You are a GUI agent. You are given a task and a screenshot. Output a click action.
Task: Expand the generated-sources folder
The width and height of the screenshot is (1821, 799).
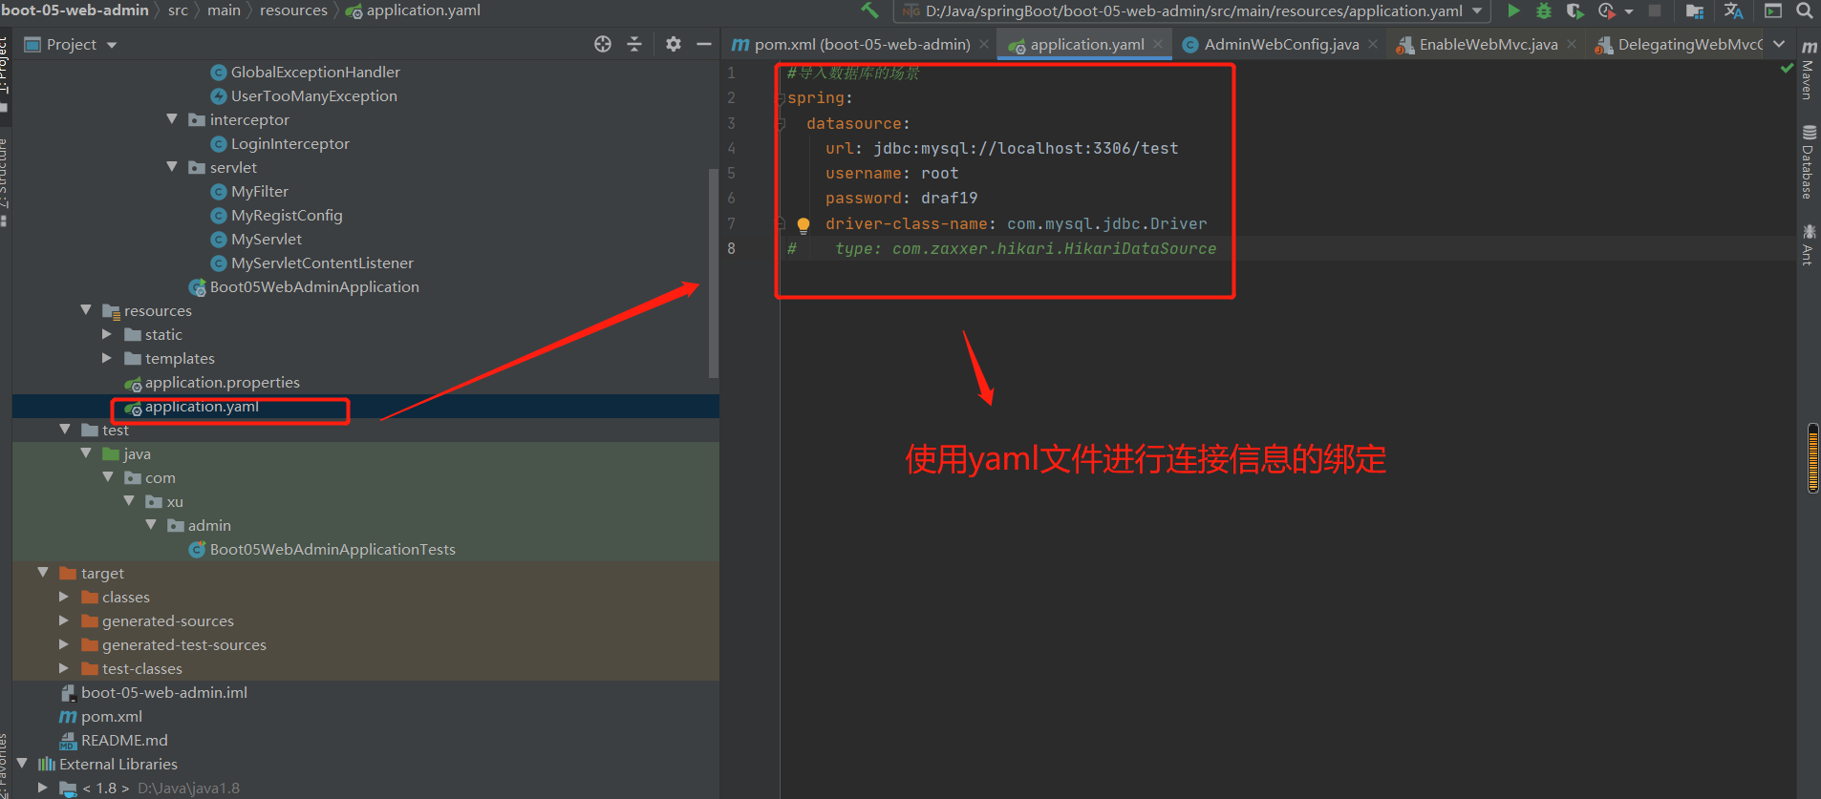[x=64, y=620]
